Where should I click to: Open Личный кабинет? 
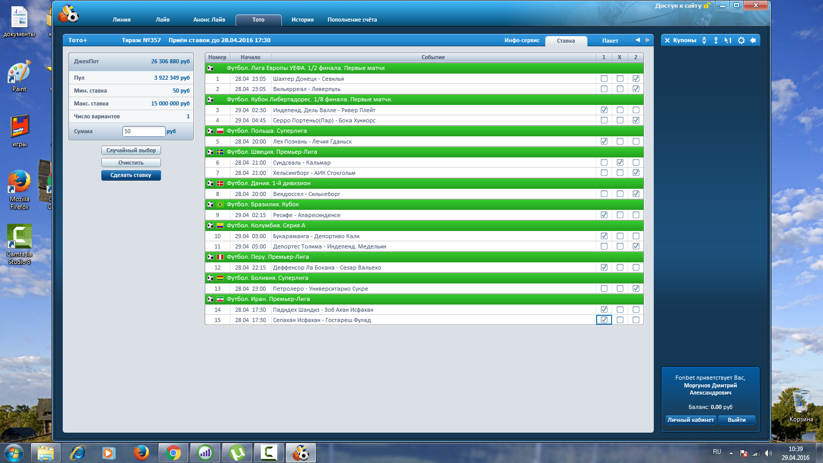pos(691,420)
